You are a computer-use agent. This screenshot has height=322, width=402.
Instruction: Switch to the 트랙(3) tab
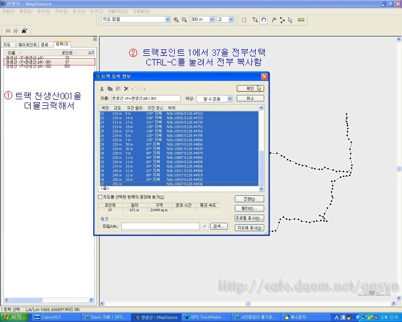click(62, 44)
